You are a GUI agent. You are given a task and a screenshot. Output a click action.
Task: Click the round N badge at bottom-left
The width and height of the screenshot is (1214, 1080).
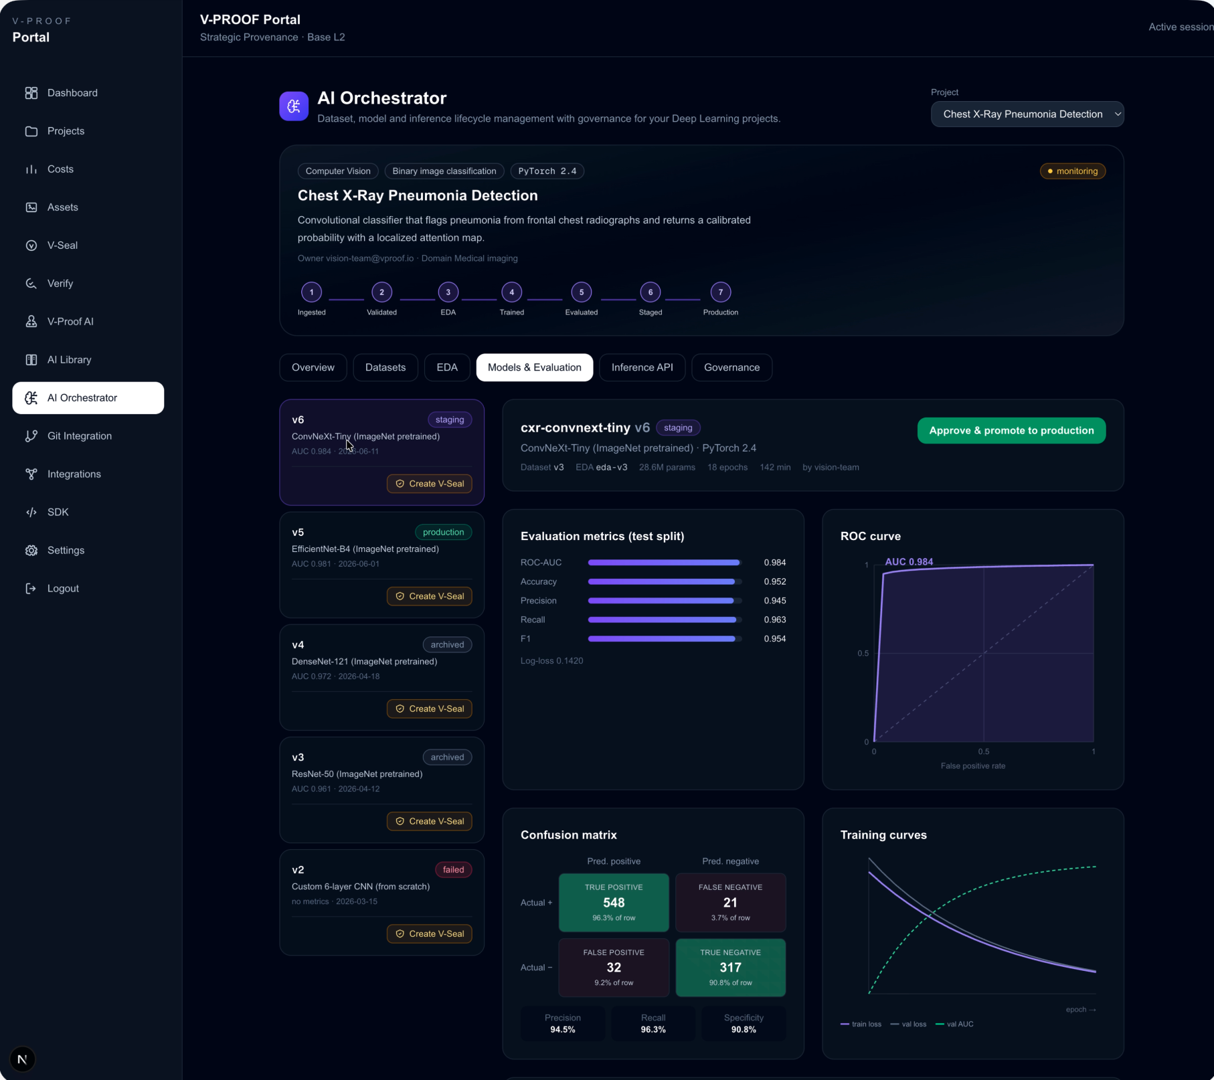tap(22, 1059)
